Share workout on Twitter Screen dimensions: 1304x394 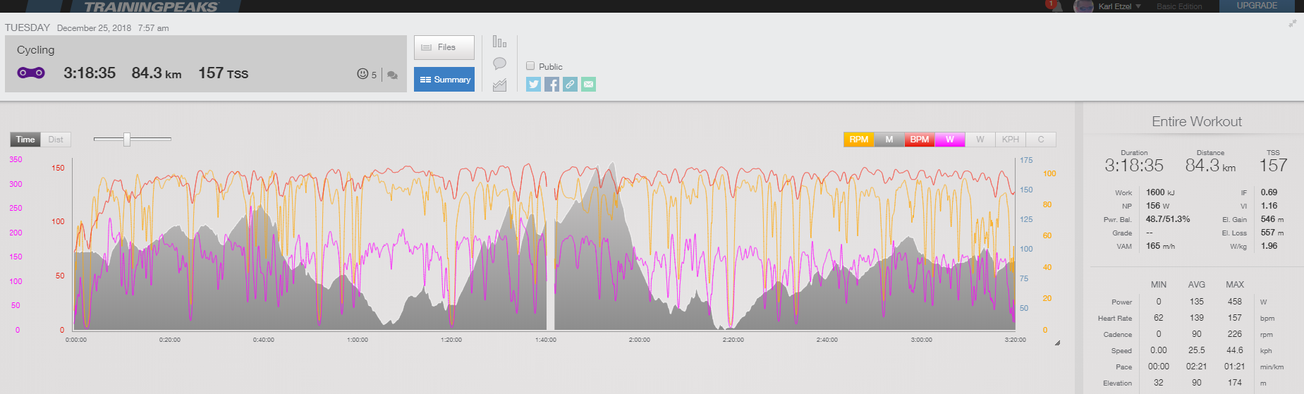click(533, 85)
